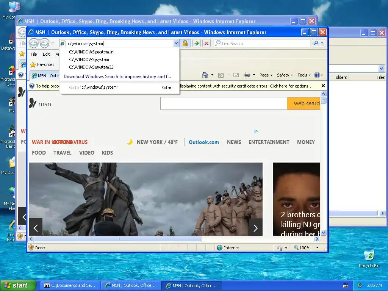The height and width of the screenshot is (291, 388).
Task: Open the Print dropdown arrow
Action: click(x=254, y=75)
